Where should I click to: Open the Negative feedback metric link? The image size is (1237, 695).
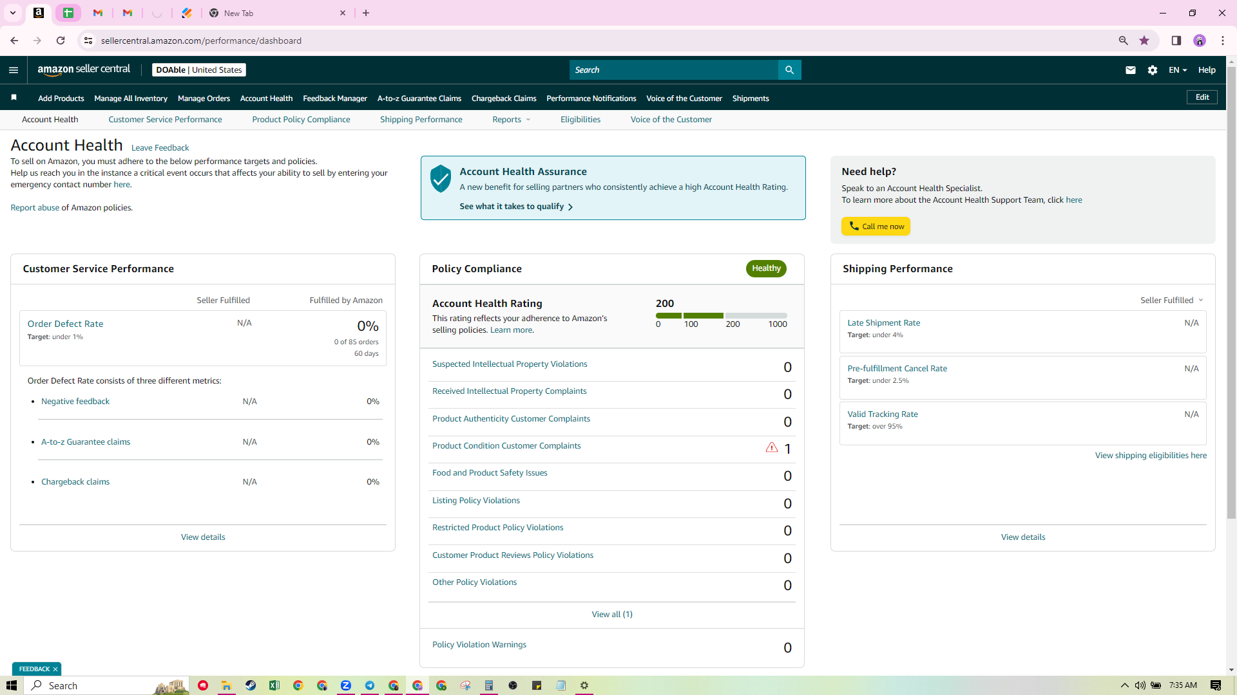tap(75, 402)
